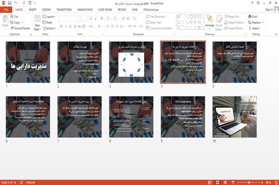Select the Format Painter tool
The width and height of the screenshot is (279, 185).
click(20, 28)
